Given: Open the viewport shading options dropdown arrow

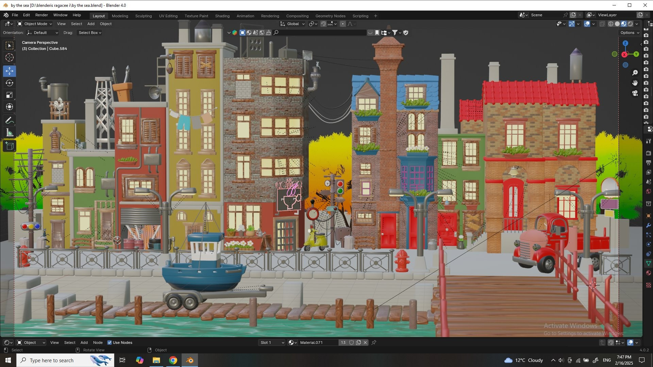Looking at the screenshot, I should click(x=637, y=24).
